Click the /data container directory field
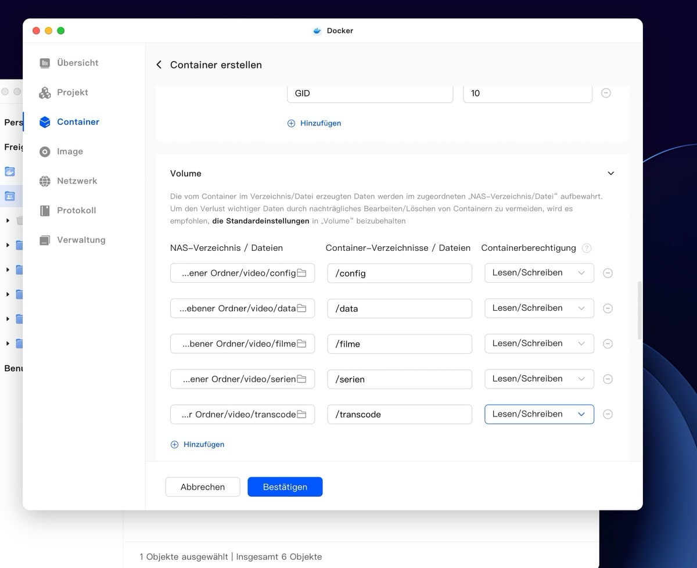Viewport: 697px width, 568px height. coord(399,308)
